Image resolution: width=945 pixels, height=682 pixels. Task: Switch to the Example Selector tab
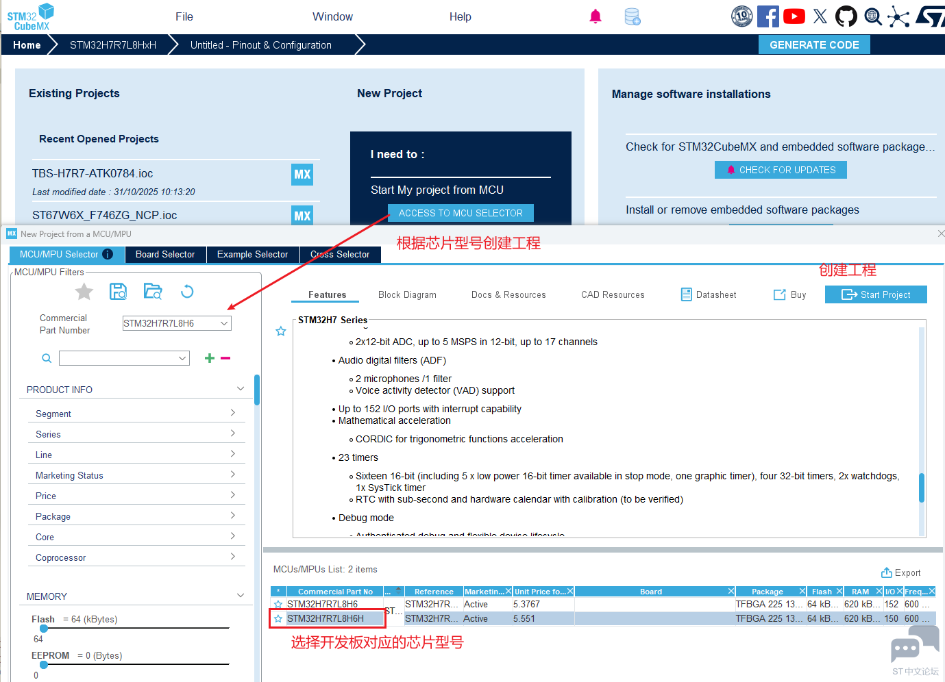point(252,255)
